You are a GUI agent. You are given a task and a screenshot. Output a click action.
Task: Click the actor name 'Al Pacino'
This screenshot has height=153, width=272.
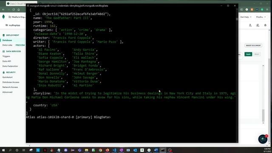point(47,50)
